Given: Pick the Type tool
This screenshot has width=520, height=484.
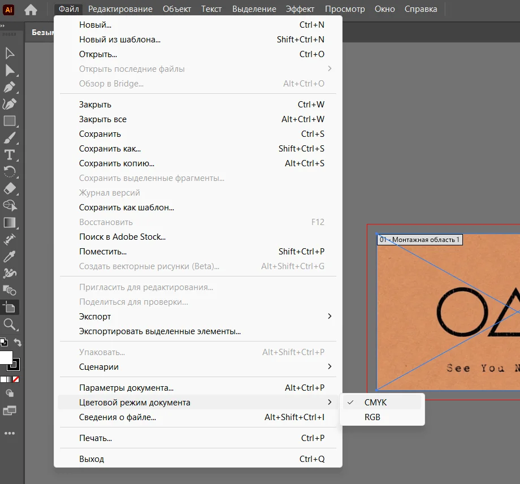Looking at the screenshot, I should tap(10, 155).
